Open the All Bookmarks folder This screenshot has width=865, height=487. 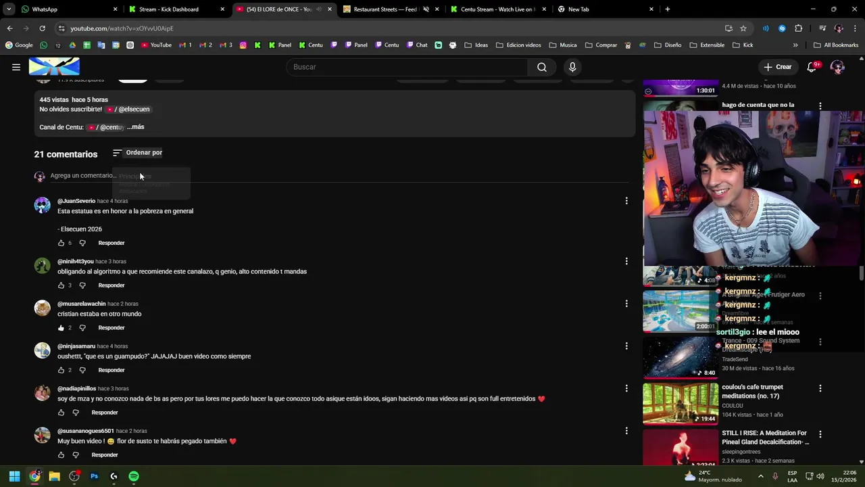(x=836, y=45)
